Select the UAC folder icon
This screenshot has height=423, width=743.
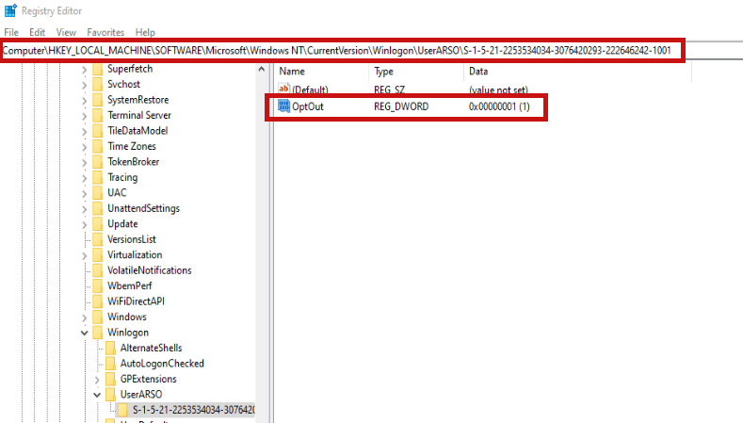point(98,193)
